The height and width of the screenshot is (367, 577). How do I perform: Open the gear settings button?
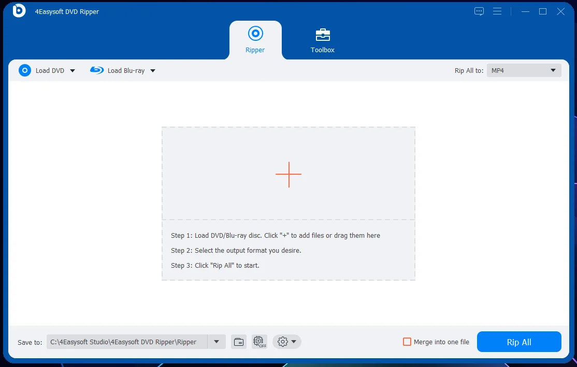(x=286, y=342)
